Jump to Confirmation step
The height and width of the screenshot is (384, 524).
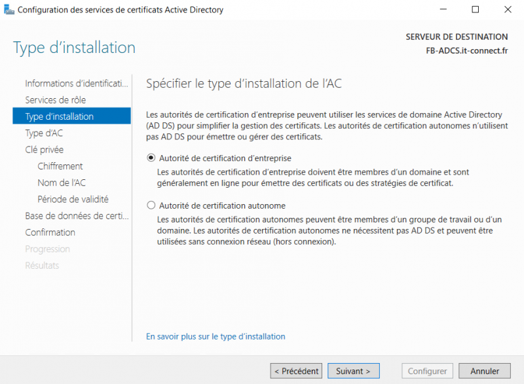pos(50,232)
